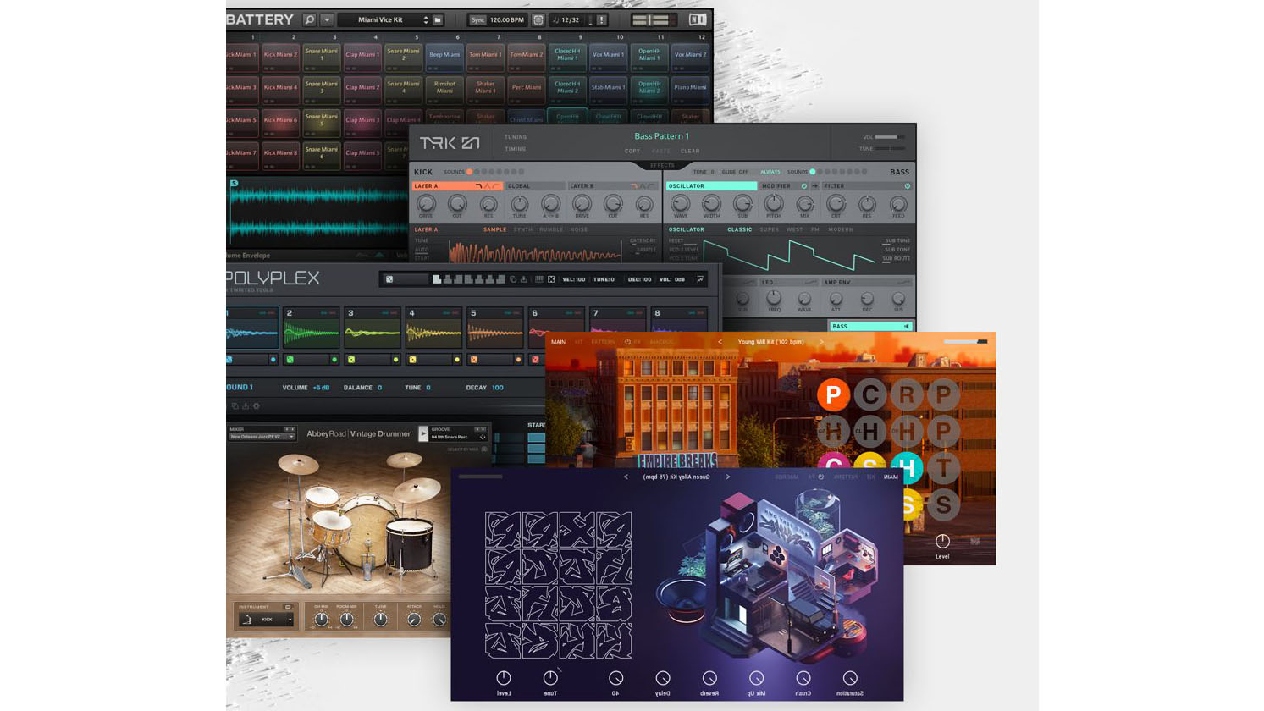Go to previous kit arrow in Empire Breaks

pos(720,342)
